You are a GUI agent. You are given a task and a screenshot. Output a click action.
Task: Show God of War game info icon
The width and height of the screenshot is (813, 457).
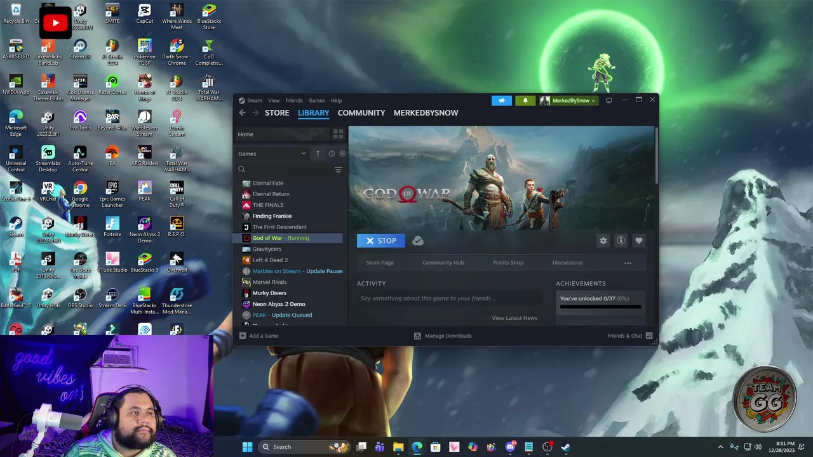click(621, 241)
